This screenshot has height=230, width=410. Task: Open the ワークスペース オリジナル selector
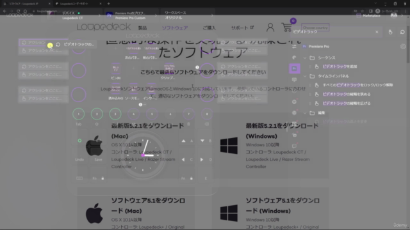pyautogui.click(x=187, y=15)
